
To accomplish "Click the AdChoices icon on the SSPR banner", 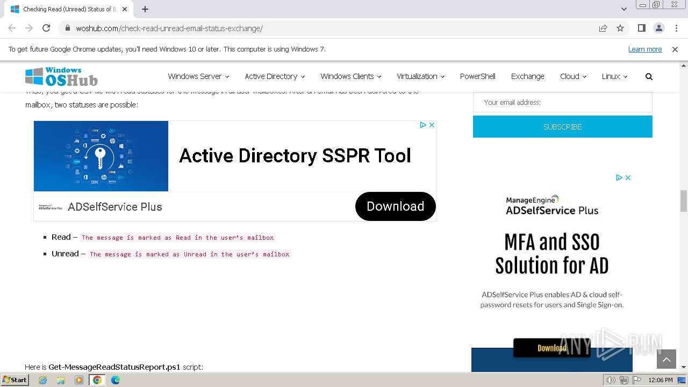I will 423,125.
